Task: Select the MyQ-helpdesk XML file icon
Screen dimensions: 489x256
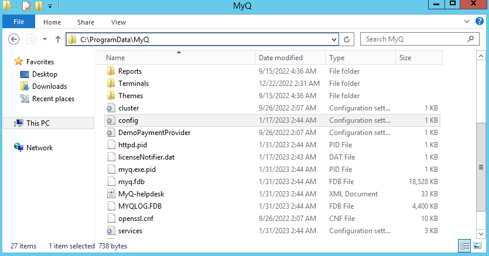Action: (x=112, y=194)
